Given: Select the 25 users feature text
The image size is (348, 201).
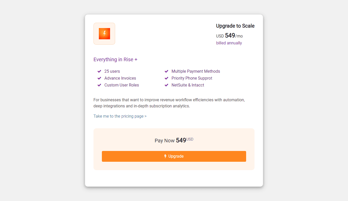Looking at the screenshot, I should click(112, 71).
